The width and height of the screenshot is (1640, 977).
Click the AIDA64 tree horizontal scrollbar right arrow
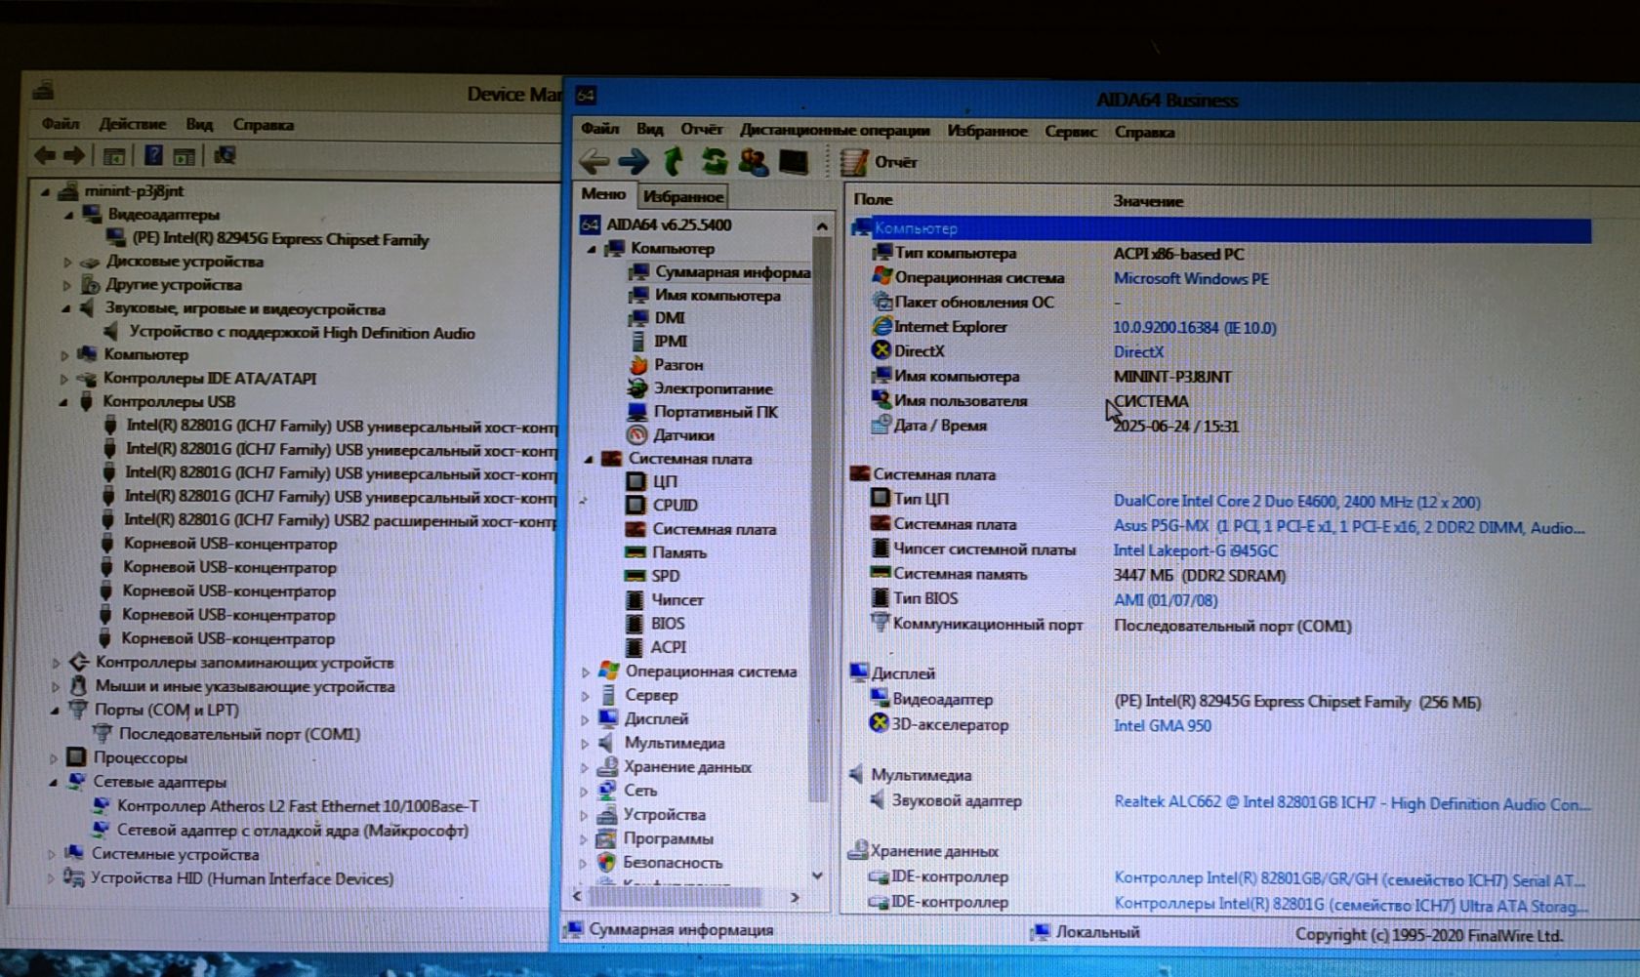795,897
